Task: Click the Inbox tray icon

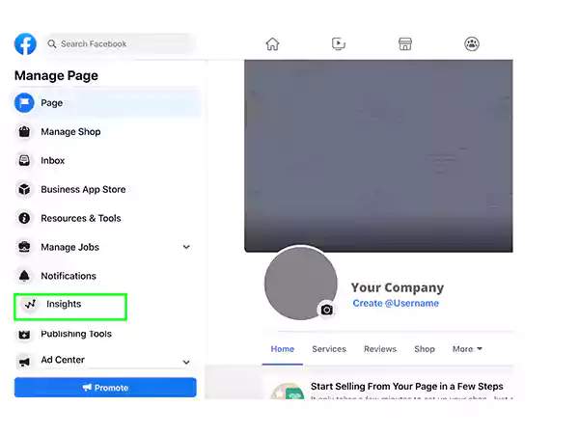Action: tap(24, 160)
